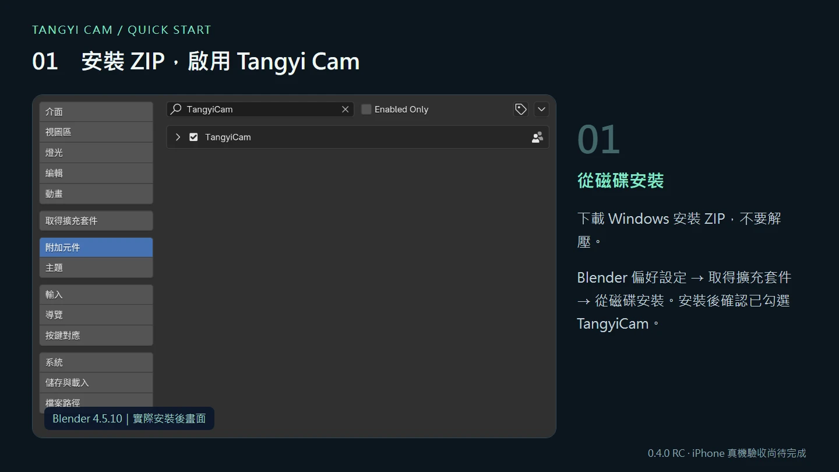The image size is (839, 472).
Task: Click the magnifier search icon
Action: click(x=175, y=109)
